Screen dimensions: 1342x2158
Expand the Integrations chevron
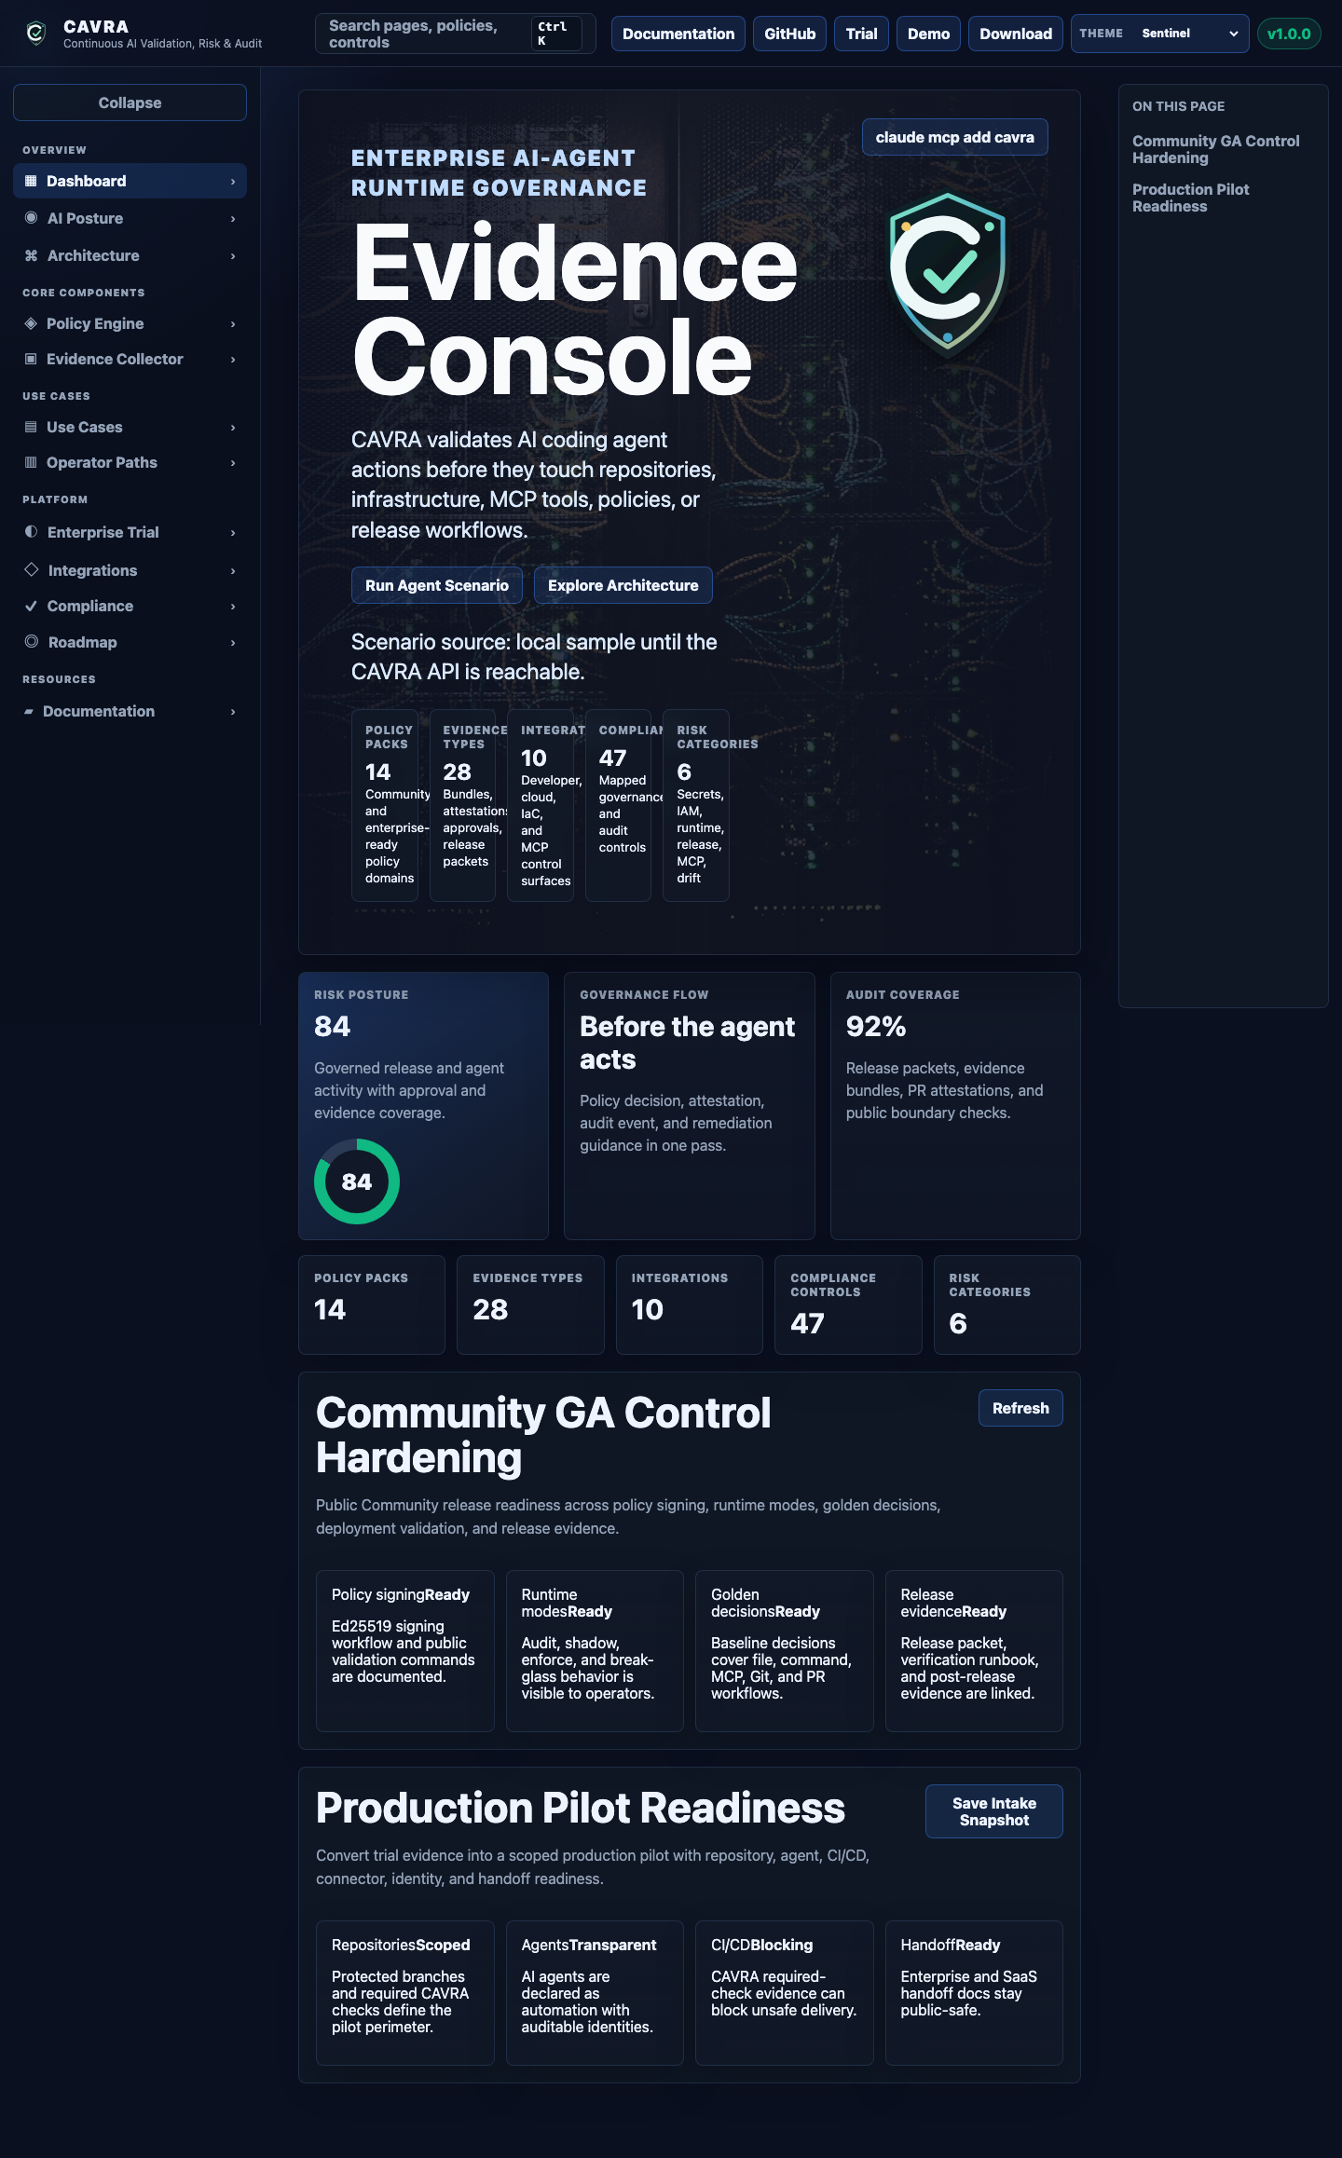[x=233, y=571]
